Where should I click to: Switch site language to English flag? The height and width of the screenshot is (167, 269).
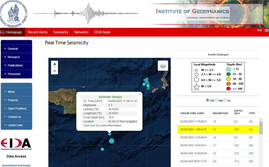pos(260,30)
